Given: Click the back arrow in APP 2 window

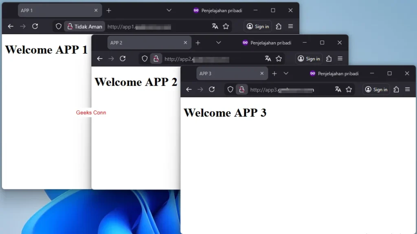Looking at the screenshot, I should click(x=100, y=58).
